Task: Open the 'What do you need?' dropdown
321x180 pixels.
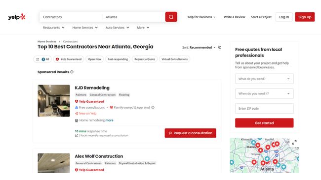Action: (264, 79)
